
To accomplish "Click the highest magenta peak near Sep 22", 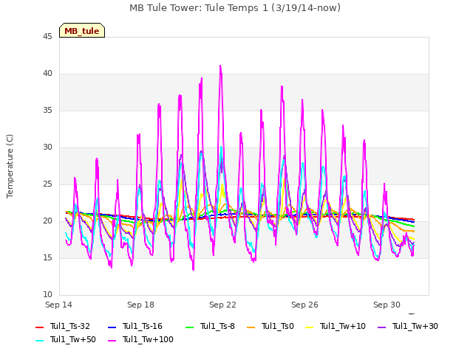I will click(220, 66).
